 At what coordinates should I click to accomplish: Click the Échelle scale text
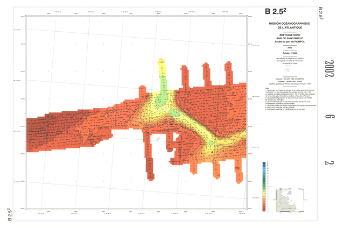click(278, 54)
